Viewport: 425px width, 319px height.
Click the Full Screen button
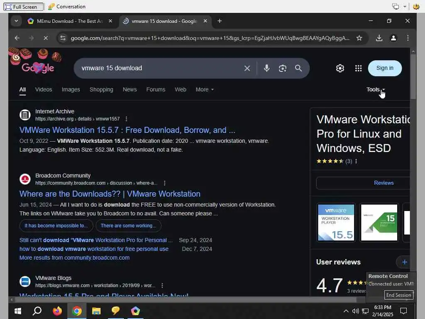point(24,7)
